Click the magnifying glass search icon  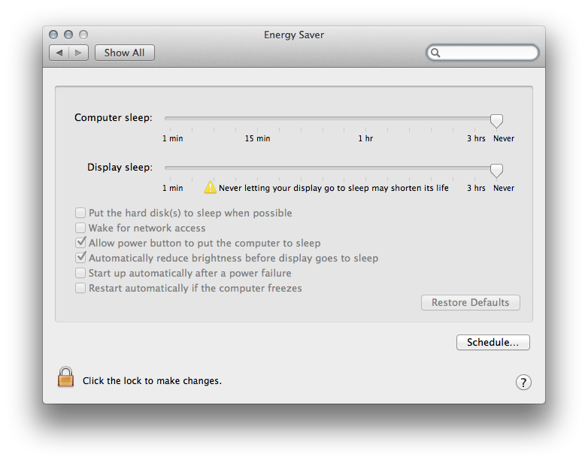435,53
